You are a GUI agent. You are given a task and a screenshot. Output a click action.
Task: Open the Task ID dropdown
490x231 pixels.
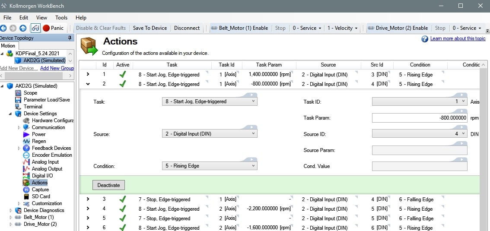tap(420, 101)
